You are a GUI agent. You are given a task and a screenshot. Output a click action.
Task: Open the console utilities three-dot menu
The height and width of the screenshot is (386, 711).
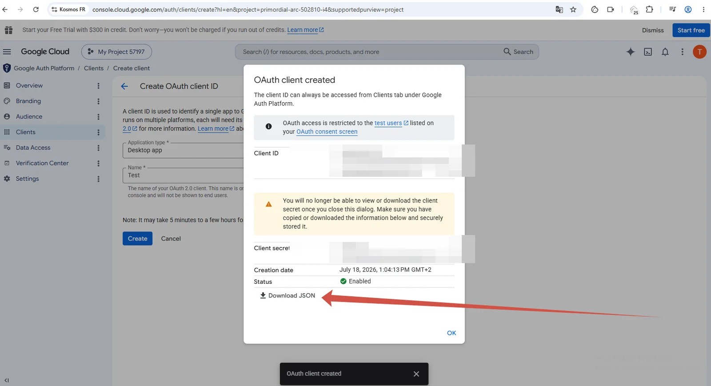click(683, 52)
